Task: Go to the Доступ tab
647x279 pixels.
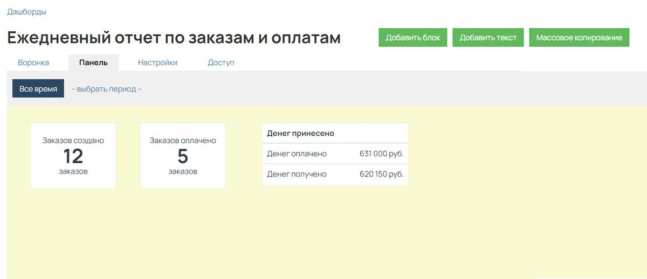Action: [x=221, y=62]
